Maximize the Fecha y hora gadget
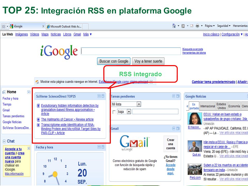Viewport: 248px width, 186px height. pyautogui.click(x=103, y=147)
